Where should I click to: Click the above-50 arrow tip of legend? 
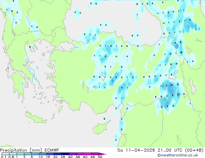102,154
